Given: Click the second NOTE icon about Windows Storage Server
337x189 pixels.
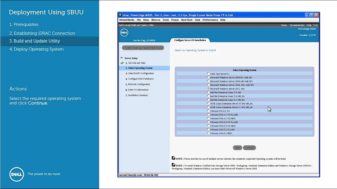Looking at the screenshot, I should click(173, 165).
